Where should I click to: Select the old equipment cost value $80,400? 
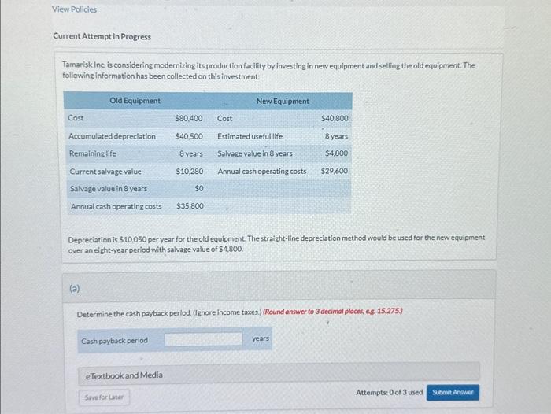click(189, 118)
